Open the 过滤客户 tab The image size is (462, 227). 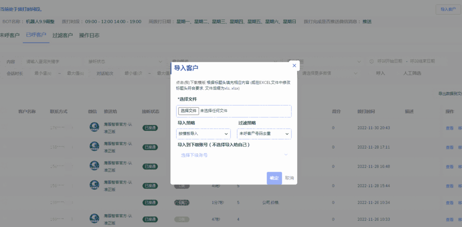point(63,35)
